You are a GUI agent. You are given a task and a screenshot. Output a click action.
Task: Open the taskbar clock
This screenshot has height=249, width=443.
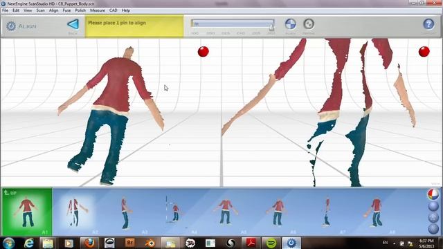426,243
